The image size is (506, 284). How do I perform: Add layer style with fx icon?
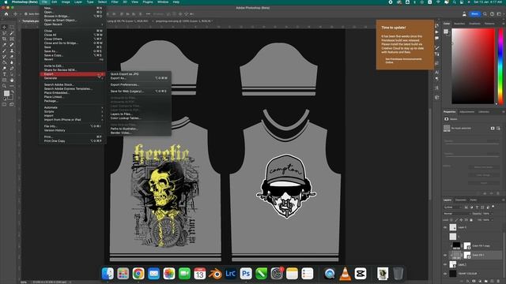[468, 281]
